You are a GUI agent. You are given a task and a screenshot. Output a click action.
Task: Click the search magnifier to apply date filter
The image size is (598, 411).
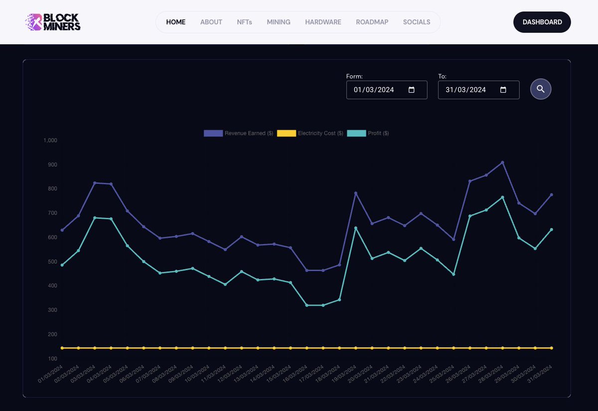click(541, 89)
